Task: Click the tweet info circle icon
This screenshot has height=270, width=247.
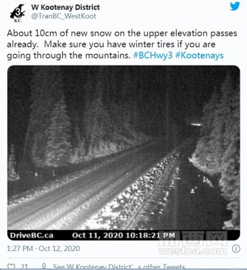Action: click(236, 248)
